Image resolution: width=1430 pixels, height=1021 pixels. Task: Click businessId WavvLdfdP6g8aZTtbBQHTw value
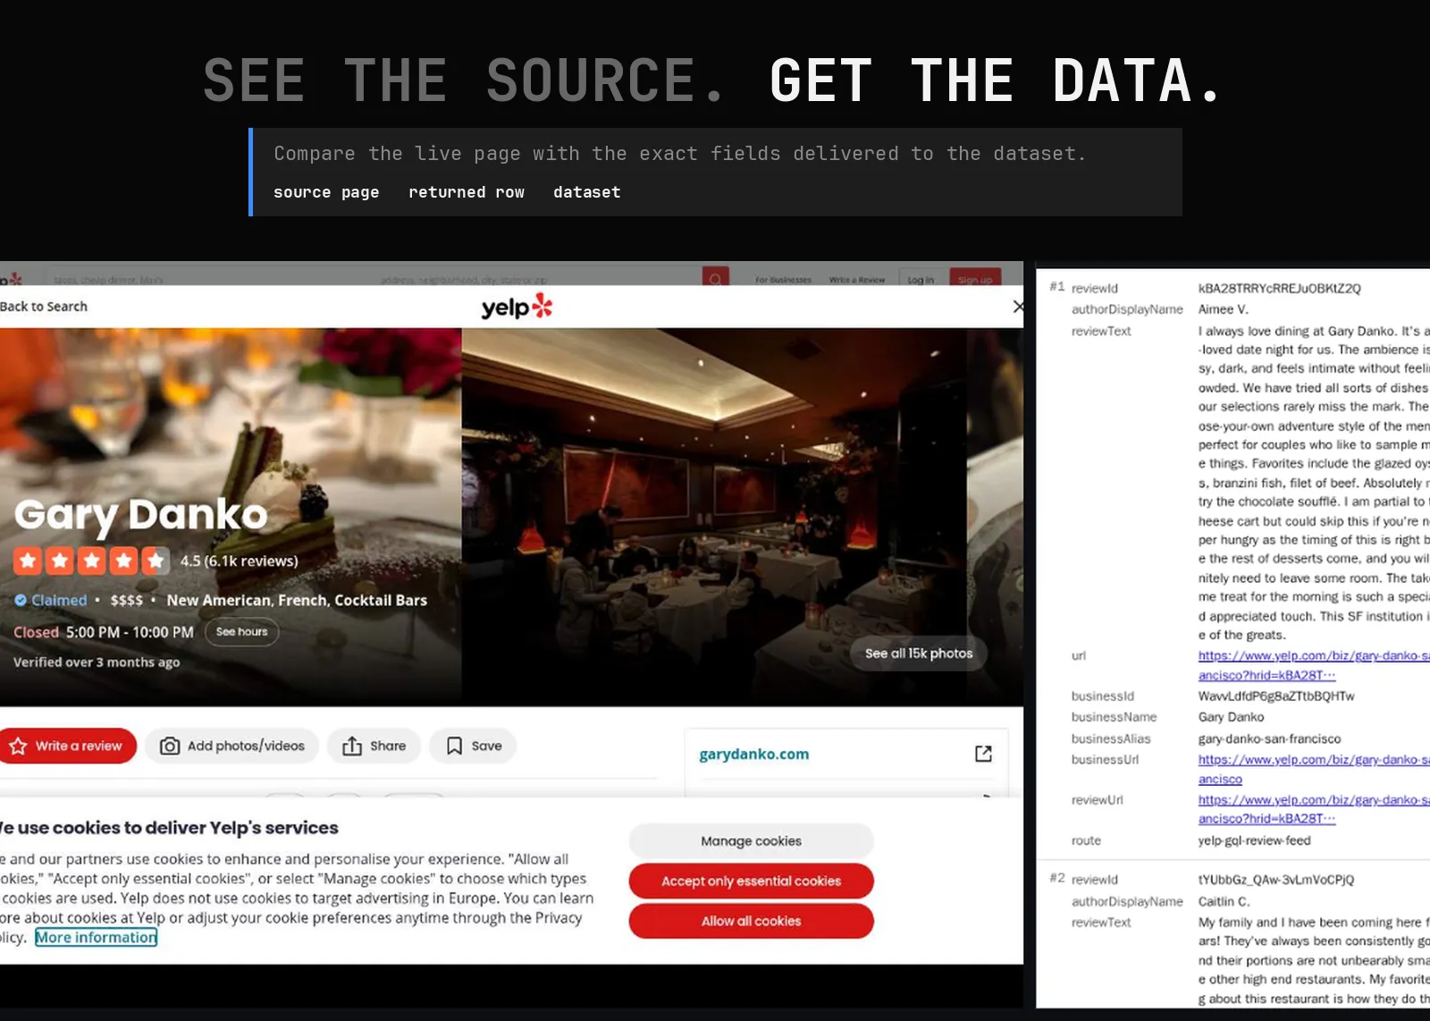[1276, 696]
